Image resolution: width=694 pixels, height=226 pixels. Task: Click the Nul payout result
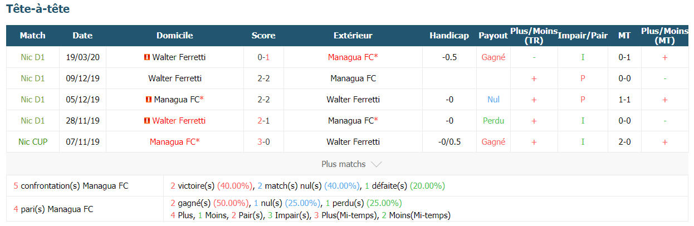pyautogui.click(x=493, y=100)
